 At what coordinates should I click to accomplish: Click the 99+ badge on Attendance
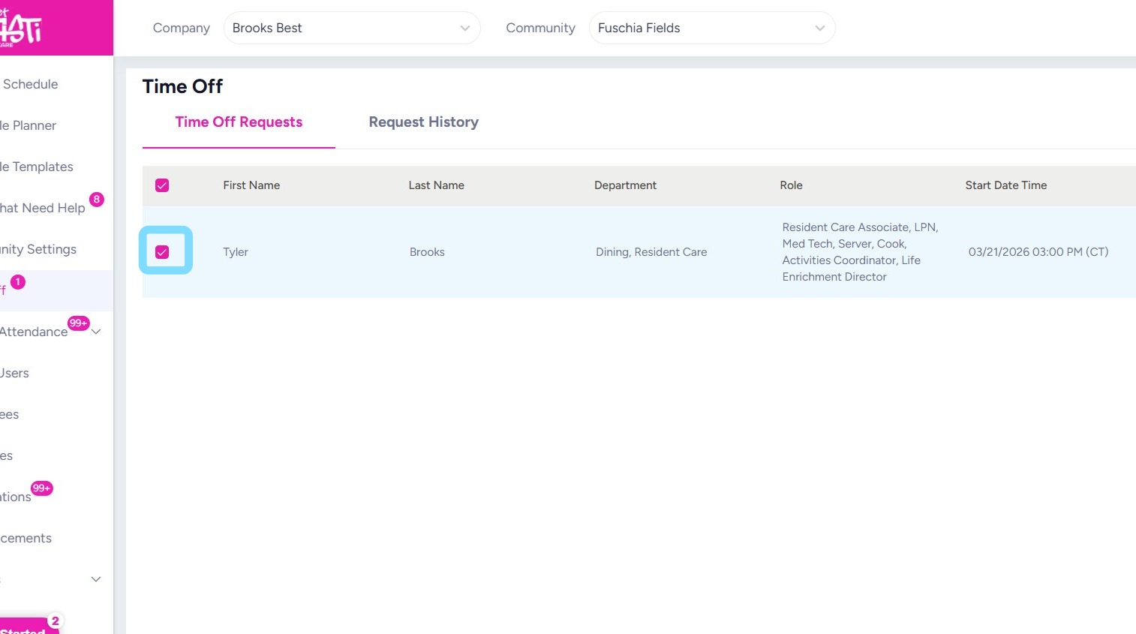[x=78, y=323]
